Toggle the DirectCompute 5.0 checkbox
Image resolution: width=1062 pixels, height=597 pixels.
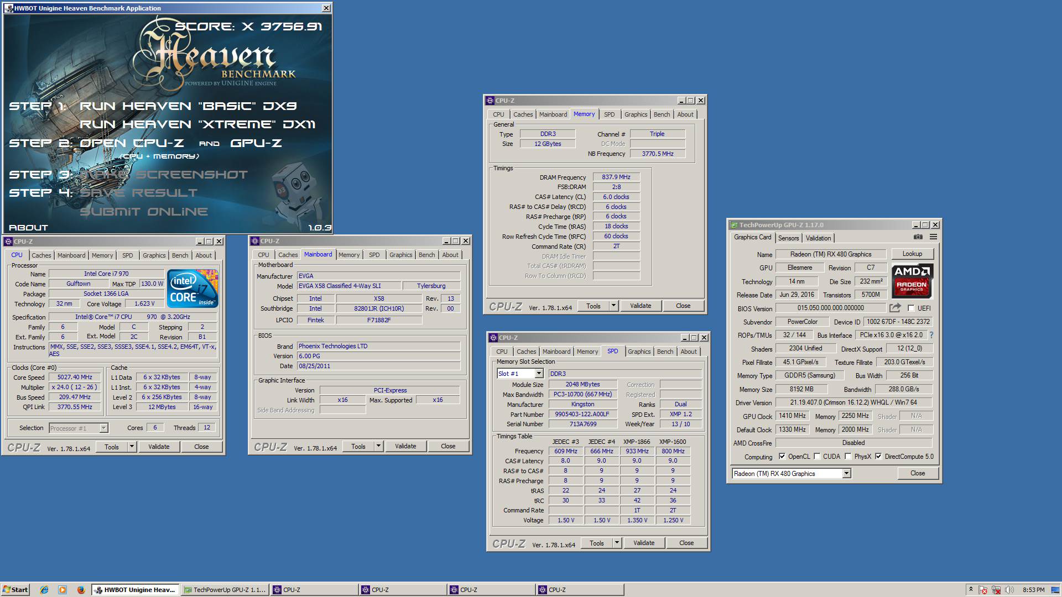[x=878, y=457]
